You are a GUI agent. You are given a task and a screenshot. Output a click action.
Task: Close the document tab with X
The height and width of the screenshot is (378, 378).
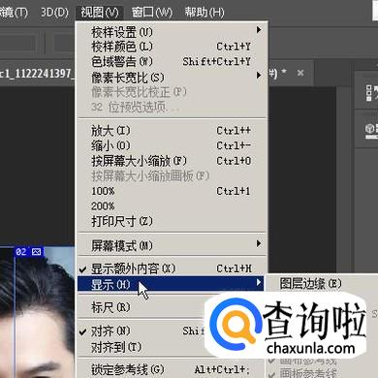pyautogui.click(x=300, y=73)
